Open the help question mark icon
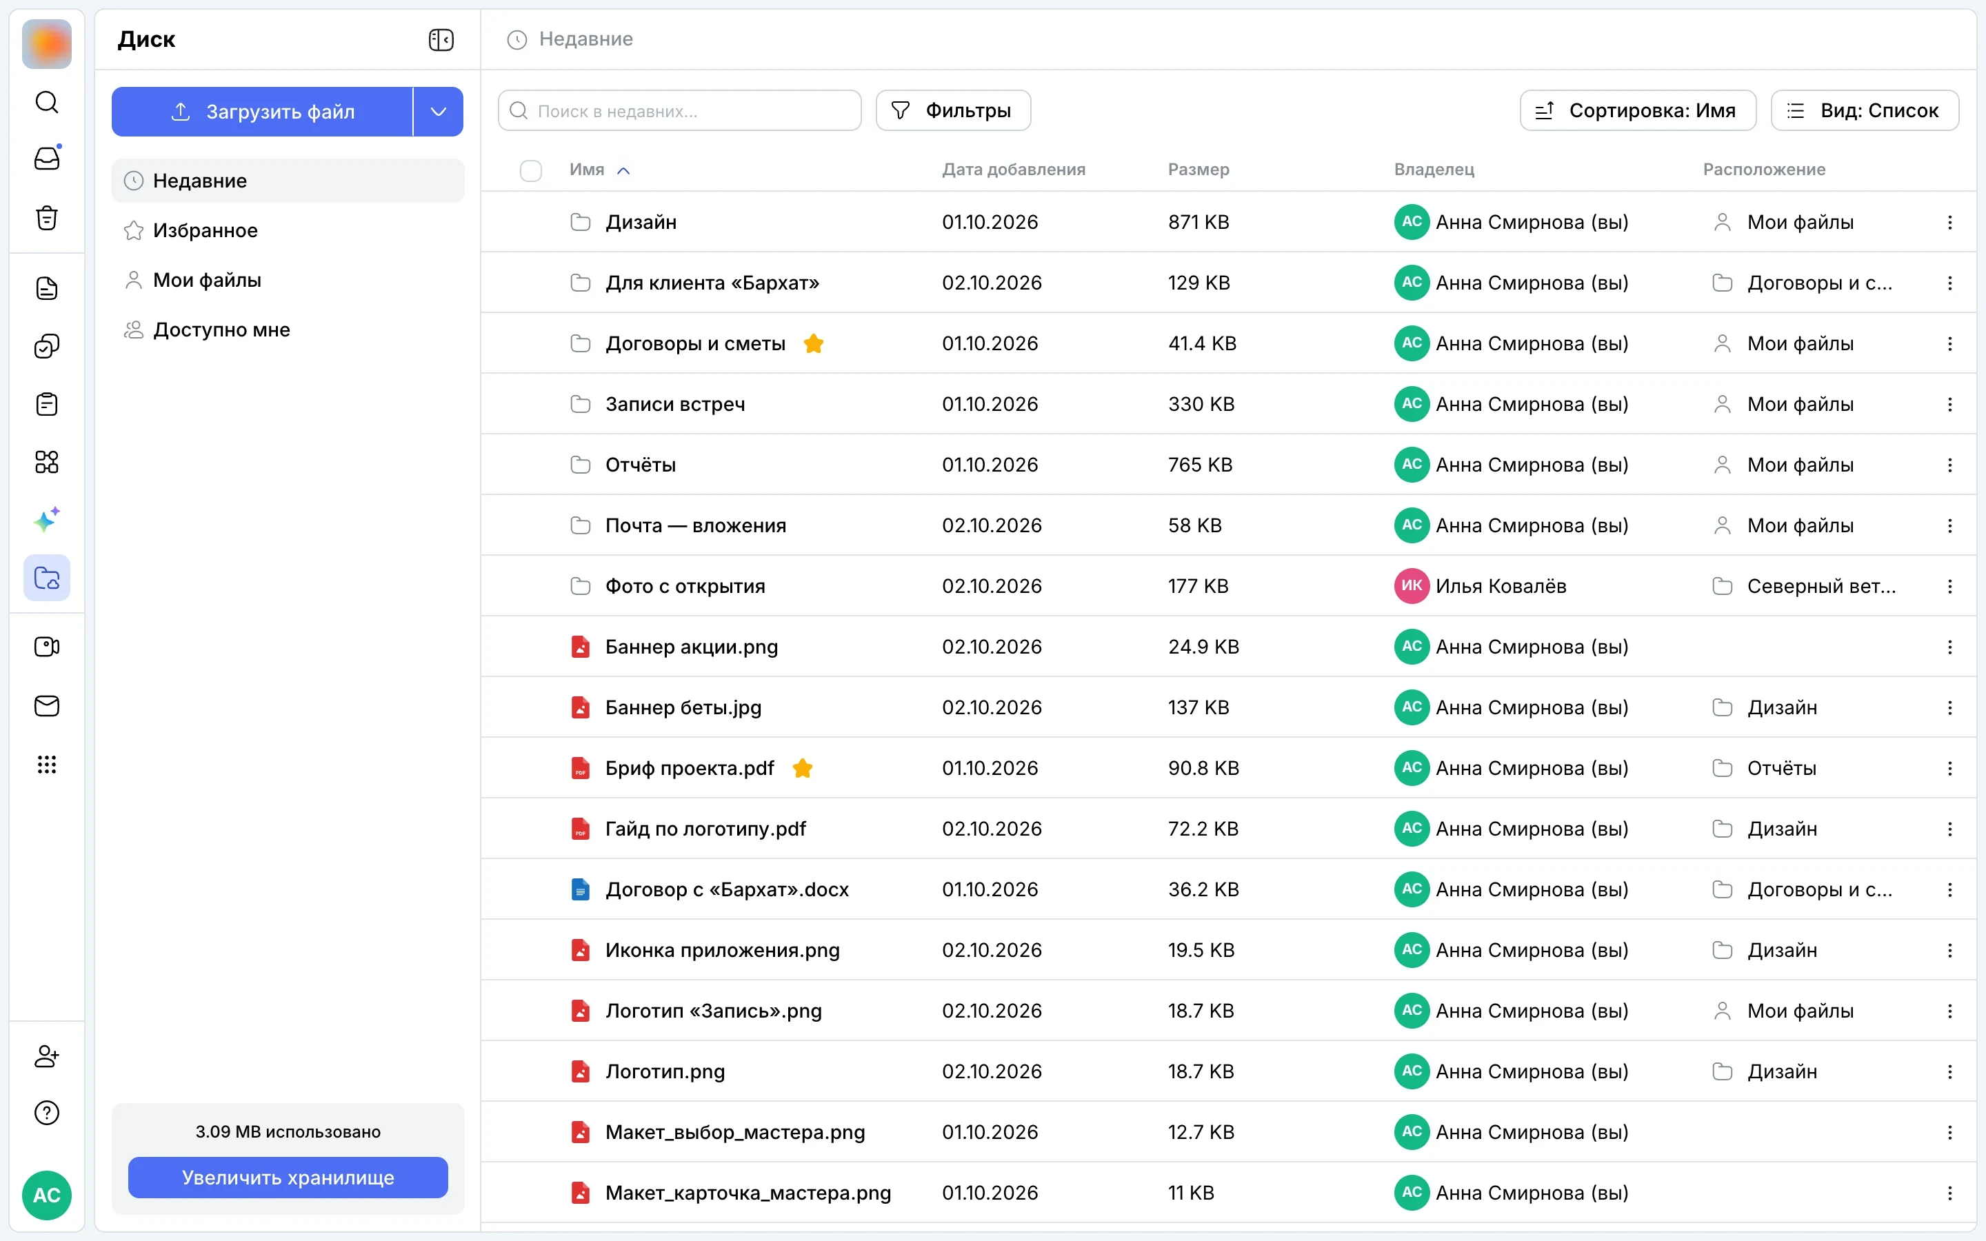This screenshot has width=1986, height=1241. tap(47, 1113)
